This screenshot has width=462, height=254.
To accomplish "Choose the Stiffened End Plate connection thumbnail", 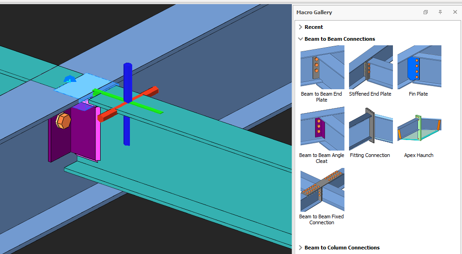I will click(x=371, y=67).
